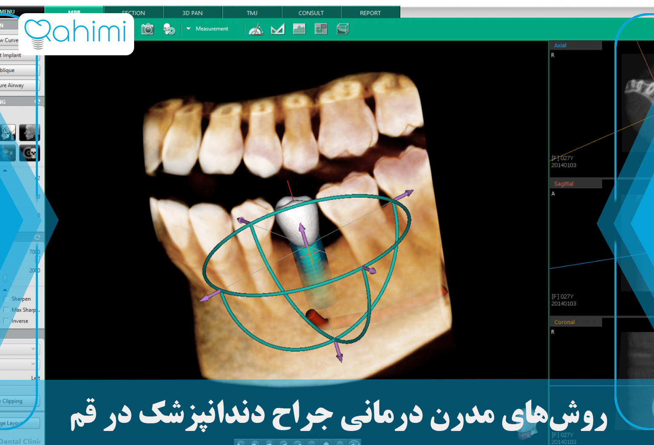Image resolution: width=654 pixels, height=445 pixels.
Task: Click the camera capture icon
Action: [x=147, y=29]
